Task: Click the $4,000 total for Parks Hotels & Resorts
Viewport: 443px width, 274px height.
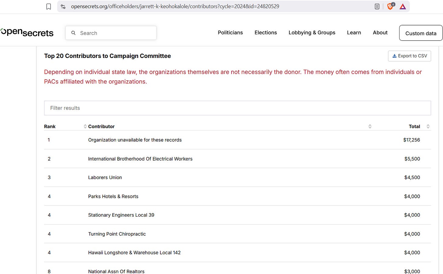Action: click(x=412, y=197)
